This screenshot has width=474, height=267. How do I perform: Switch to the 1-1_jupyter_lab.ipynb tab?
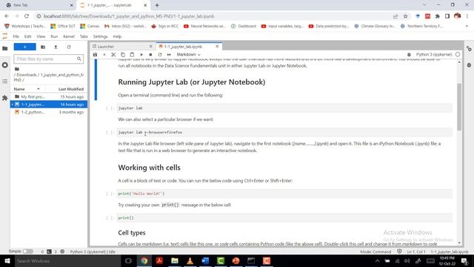[183, 46]
